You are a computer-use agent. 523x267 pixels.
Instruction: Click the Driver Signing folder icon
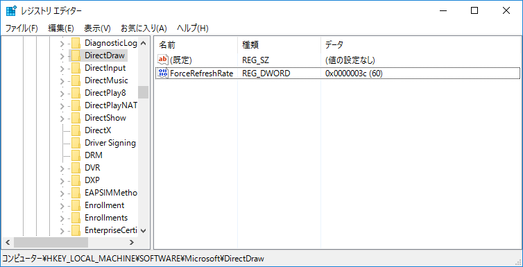coord(76,143)
